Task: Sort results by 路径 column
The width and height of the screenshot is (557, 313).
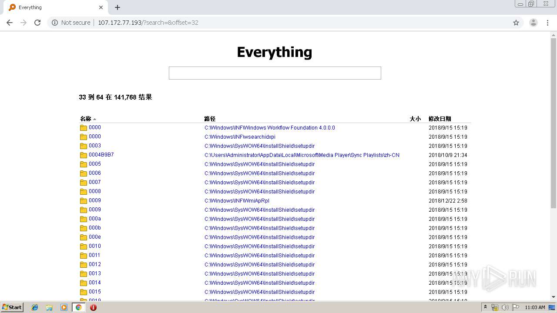Action: tap(210, 119)
